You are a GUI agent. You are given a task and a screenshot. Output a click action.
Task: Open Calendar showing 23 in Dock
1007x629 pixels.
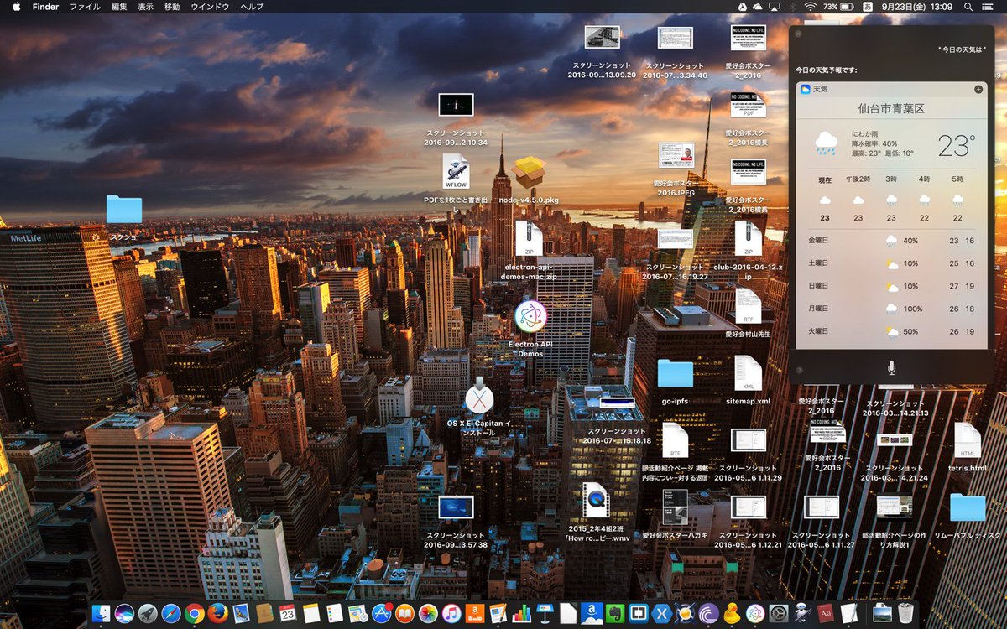click(288, 613)
